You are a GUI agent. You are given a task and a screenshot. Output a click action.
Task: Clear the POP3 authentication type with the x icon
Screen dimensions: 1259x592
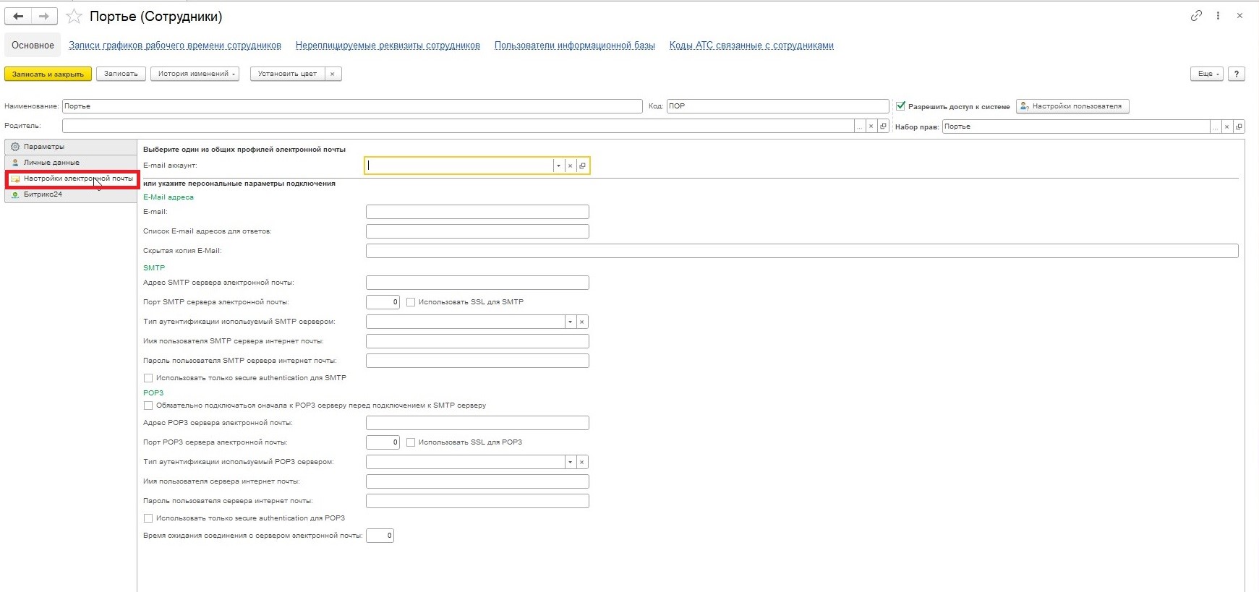(582, 462)
